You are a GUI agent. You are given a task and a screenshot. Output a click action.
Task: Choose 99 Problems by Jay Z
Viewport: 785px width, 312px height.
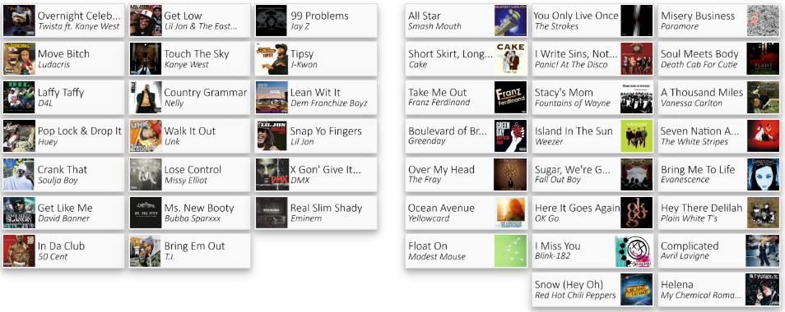click(x=316, y=21)
